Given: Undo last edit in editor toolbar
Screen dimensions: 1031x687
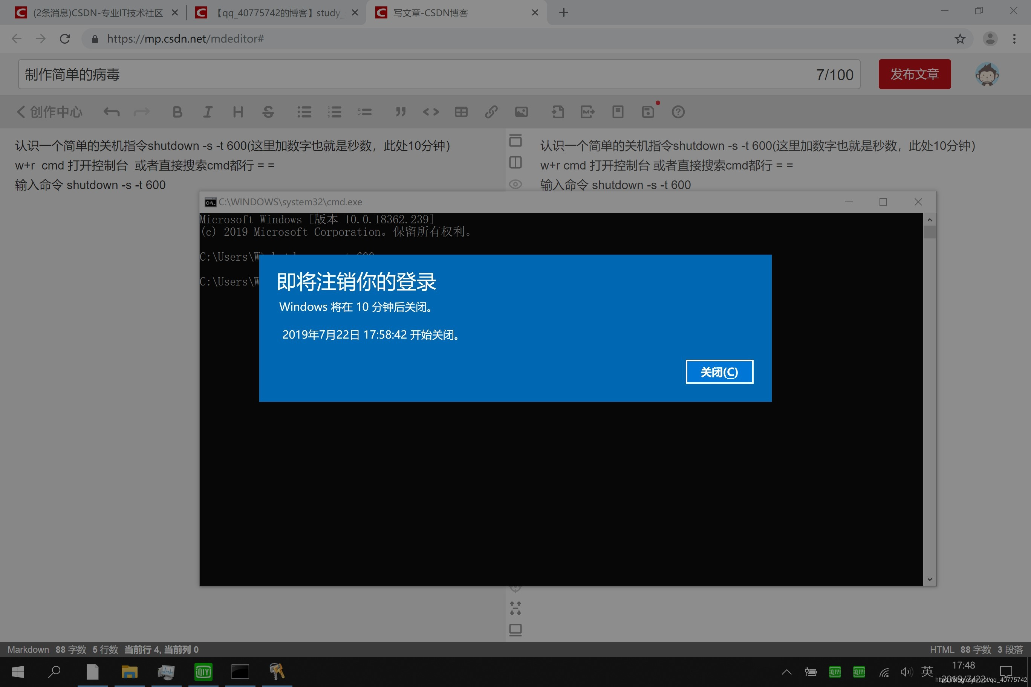Looking at the screenshot, I should point(111,112).
